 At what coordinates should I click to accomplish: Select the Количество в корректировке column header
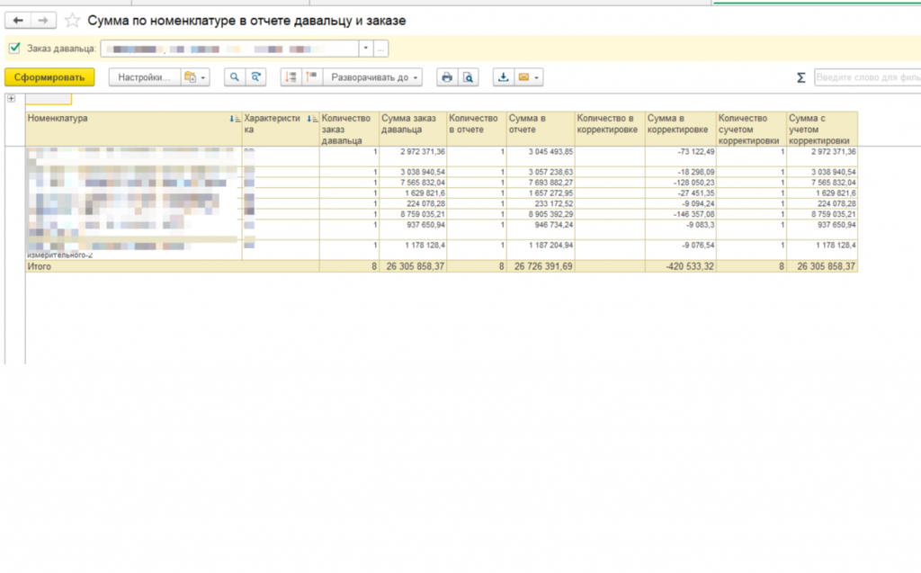(610, 129)
